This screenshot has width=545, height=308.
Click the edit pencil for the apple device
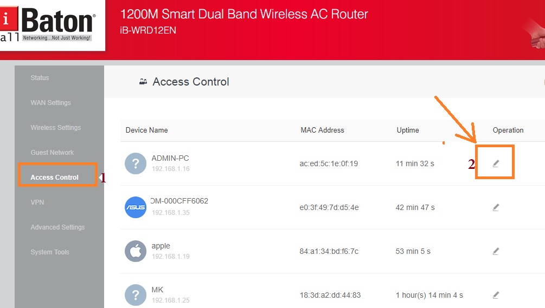coord(496,251)
